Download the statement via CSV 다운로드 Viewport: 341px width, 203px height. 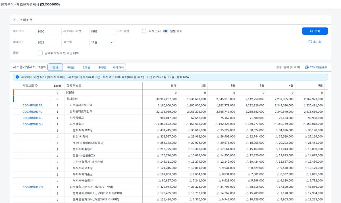pos(316,67)
